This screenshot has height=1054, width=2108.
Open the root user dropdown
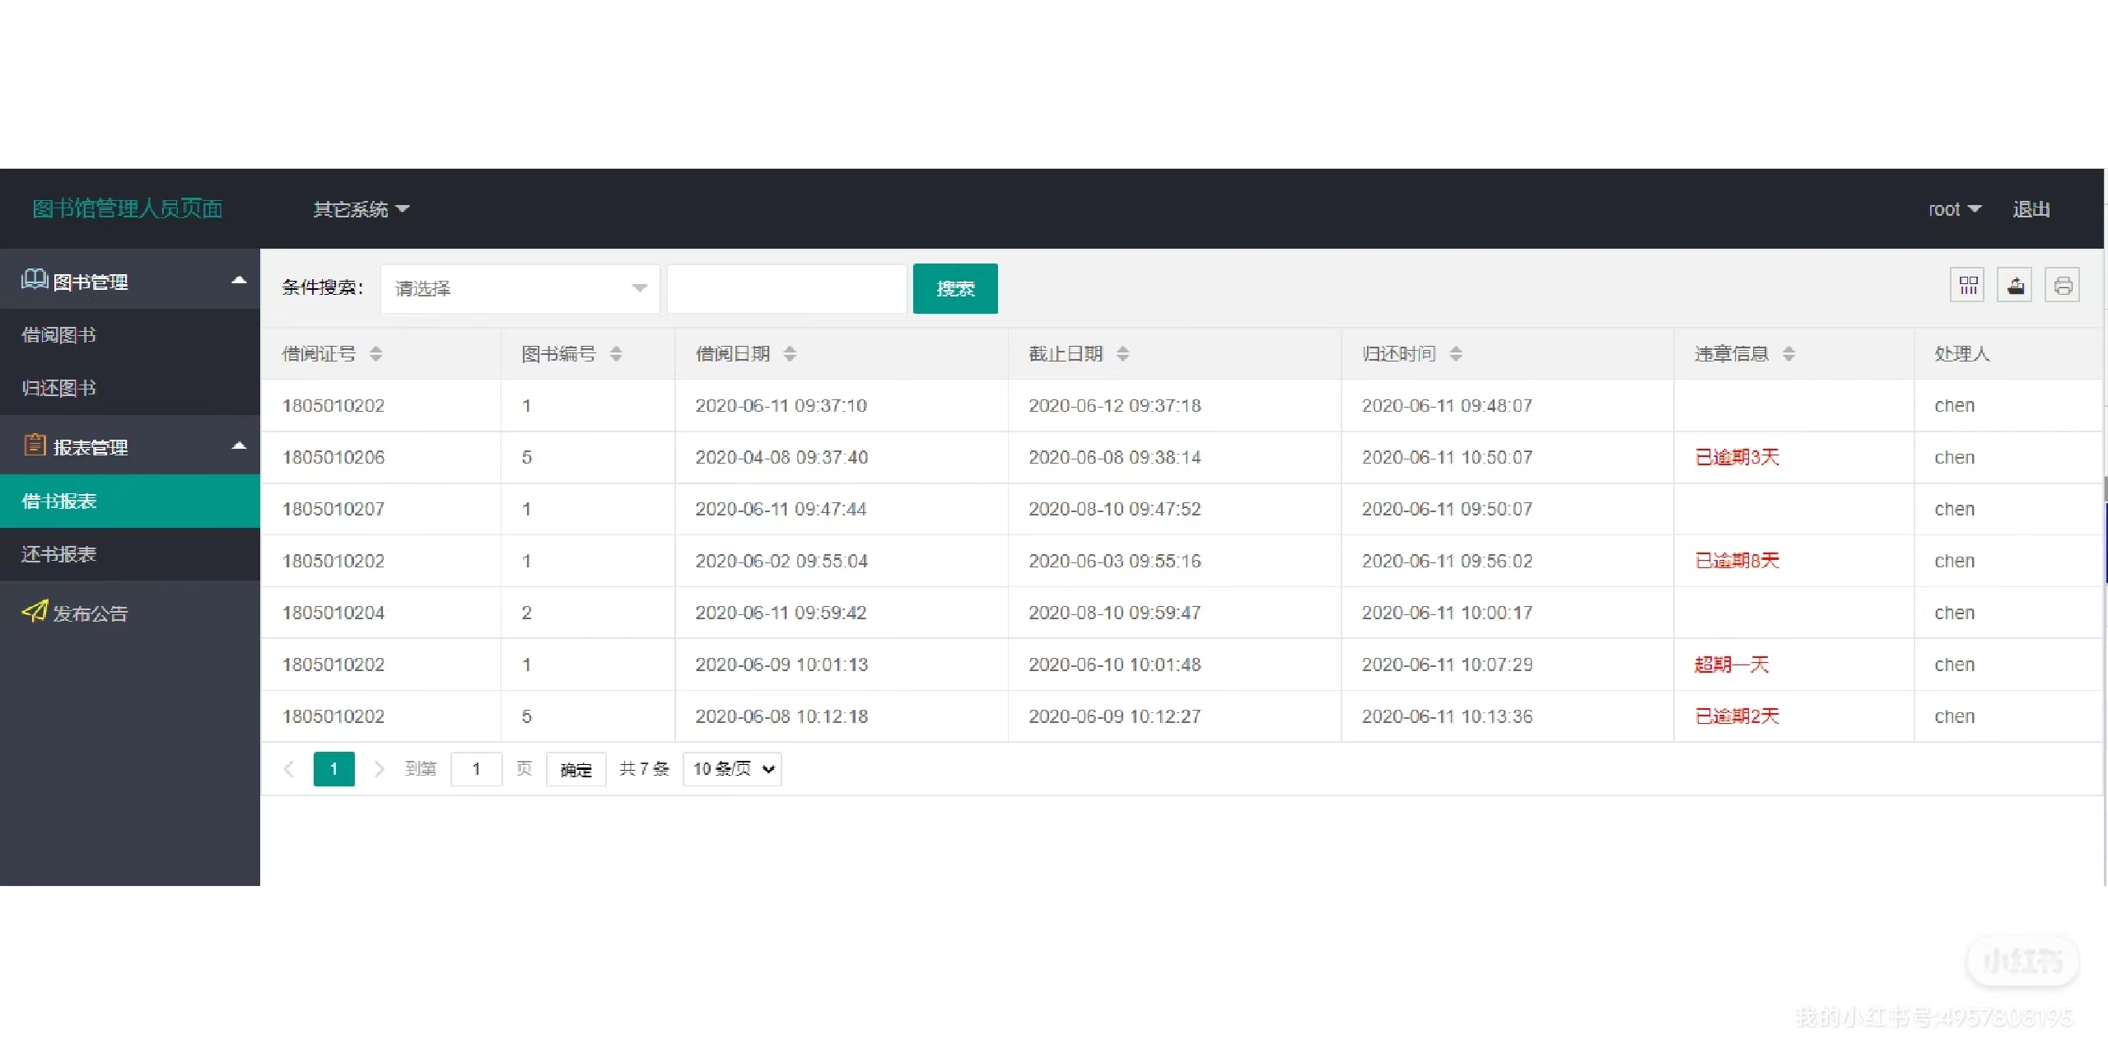[1954, 209]
